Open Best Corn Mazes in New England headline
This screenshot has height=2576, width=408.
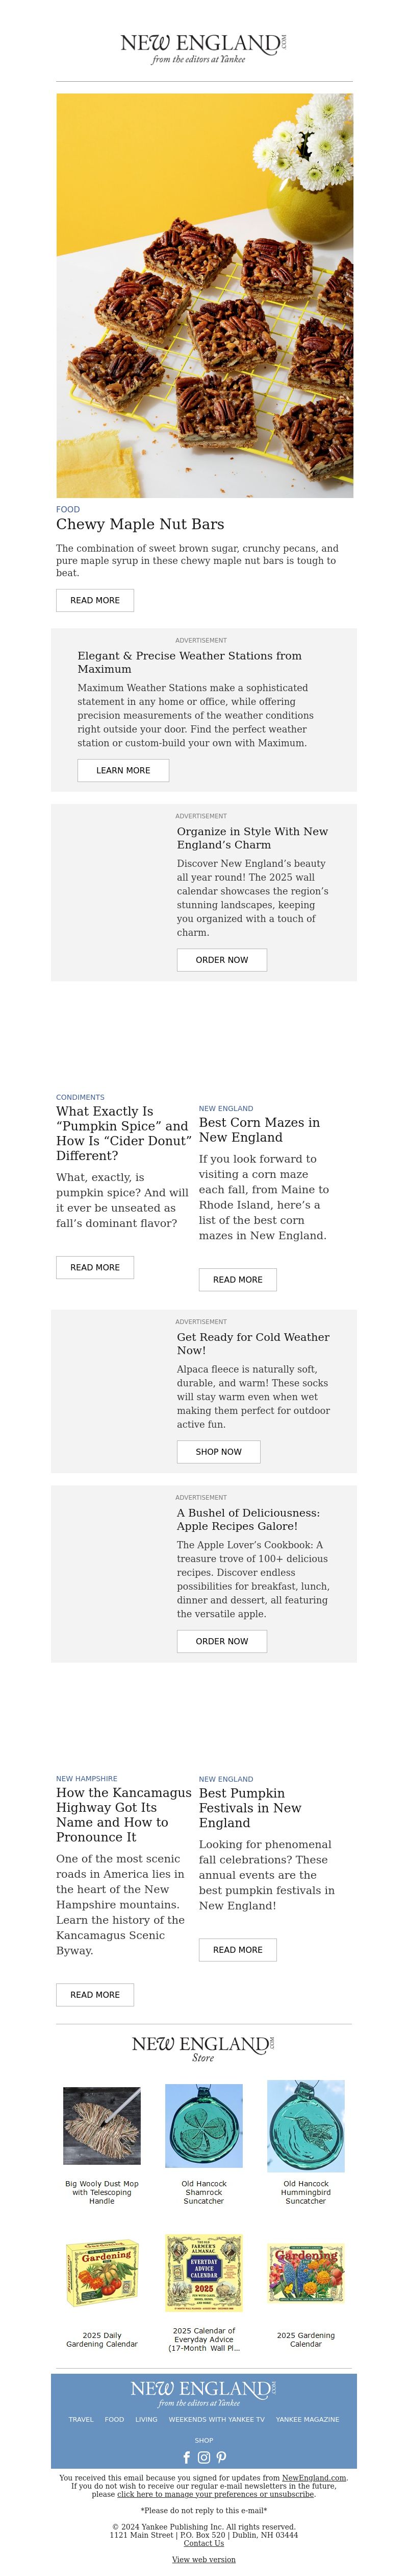tap(260, 1130)
